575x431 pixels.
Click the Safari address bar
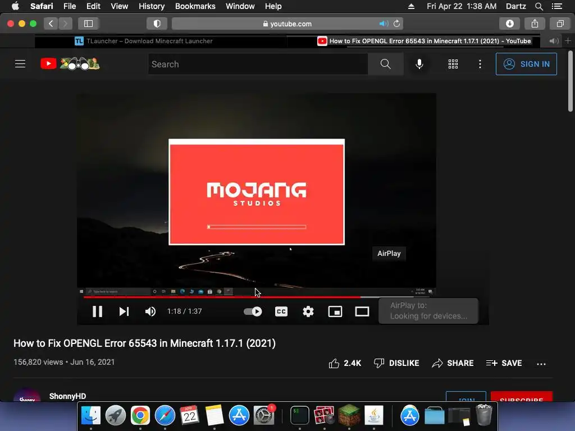(x=287, y=24)
